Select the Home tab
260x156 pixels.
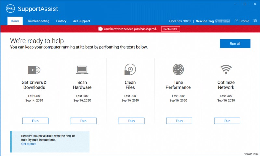[x=15, y=21]
